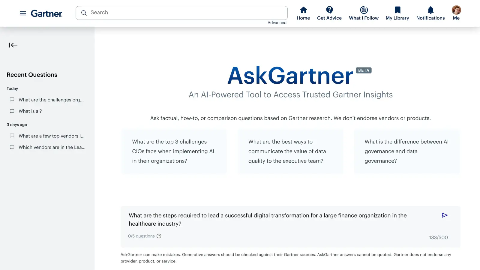Open Advanced search options
This screenshot has height=270, width=480.
pyautogui.click(x=277, y=22)
